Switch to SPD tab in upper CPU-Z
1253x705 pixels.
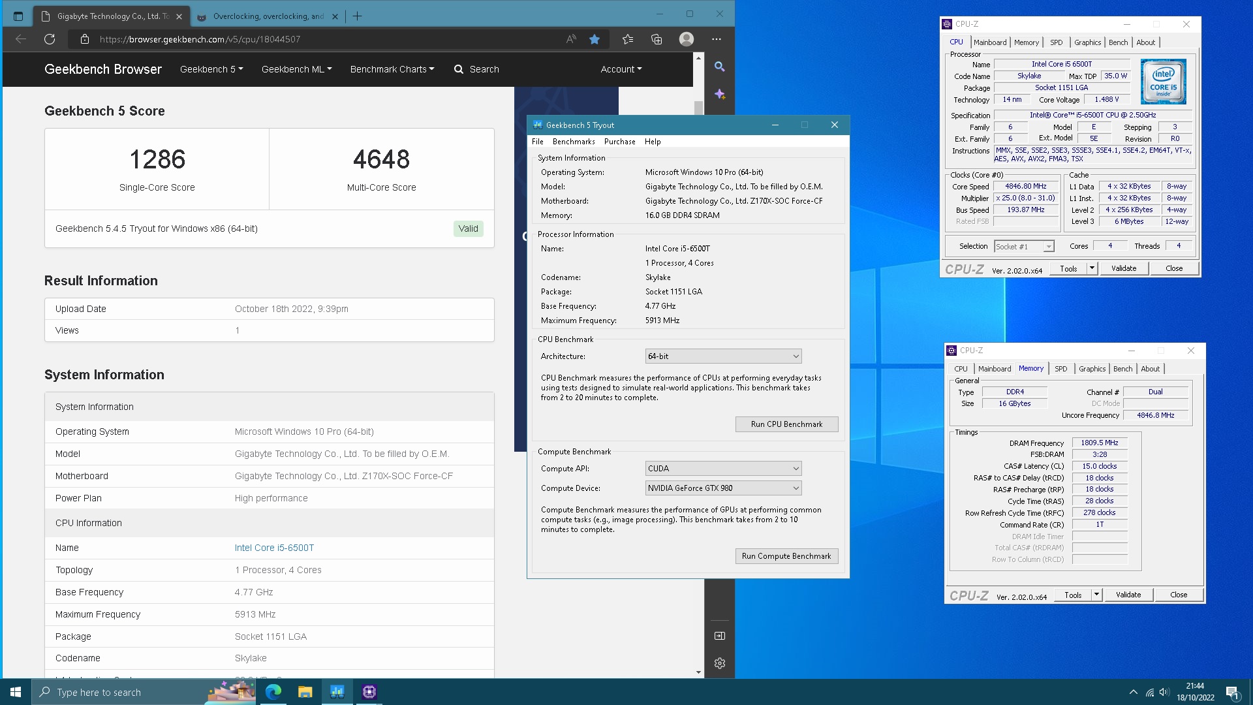[1057, 42]
